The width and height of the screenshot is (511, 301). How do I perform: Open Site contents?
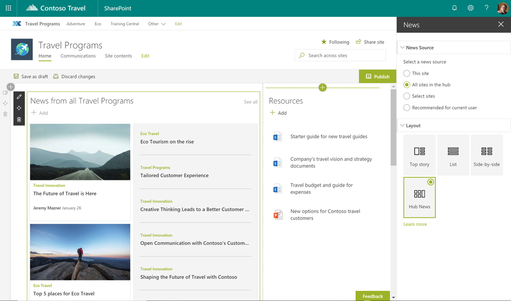coord(118,56)
